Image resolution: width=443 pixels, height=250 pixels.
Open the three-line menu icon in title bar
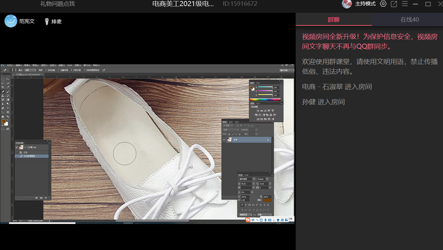tap(405, 4)
